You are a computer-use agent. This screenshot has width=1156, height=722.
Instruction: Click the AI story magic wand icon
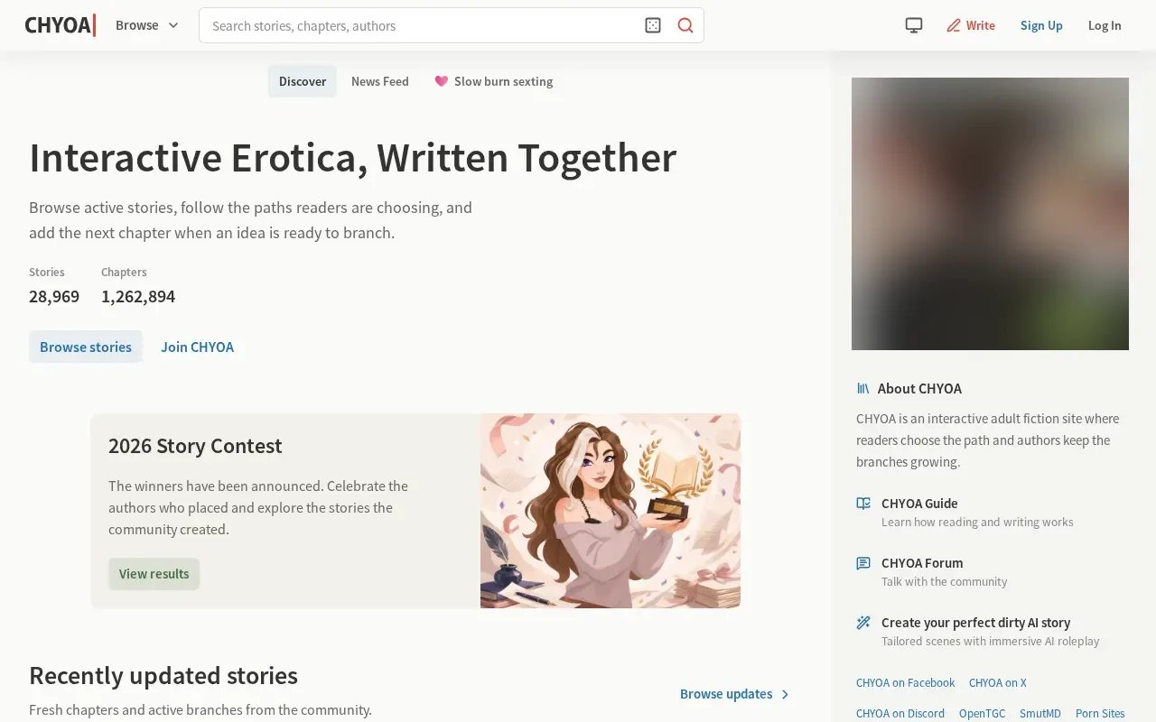[863, 623]
